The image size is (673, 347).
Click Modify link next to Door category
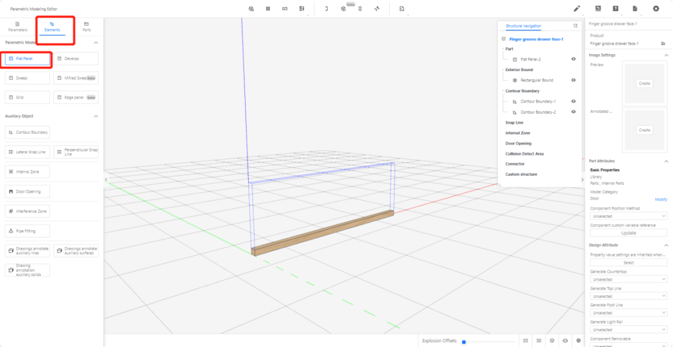pyautogui.click(x=660, y=199)
